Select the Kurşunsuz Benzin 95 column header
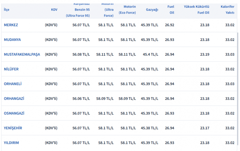The height and width of the screenshot is (151, 240). coord(78,10)
